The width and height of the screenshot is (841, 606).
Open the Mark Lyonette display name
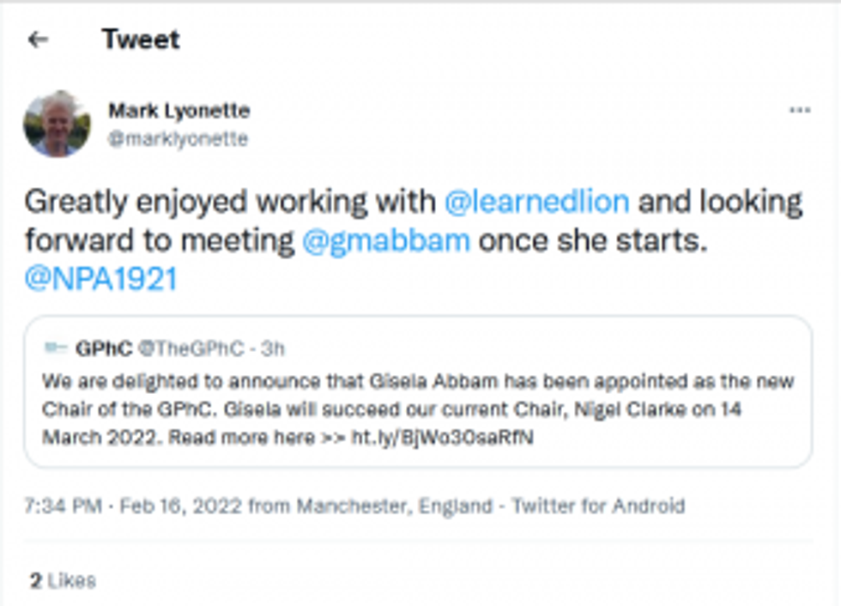(x=178, y=111)
